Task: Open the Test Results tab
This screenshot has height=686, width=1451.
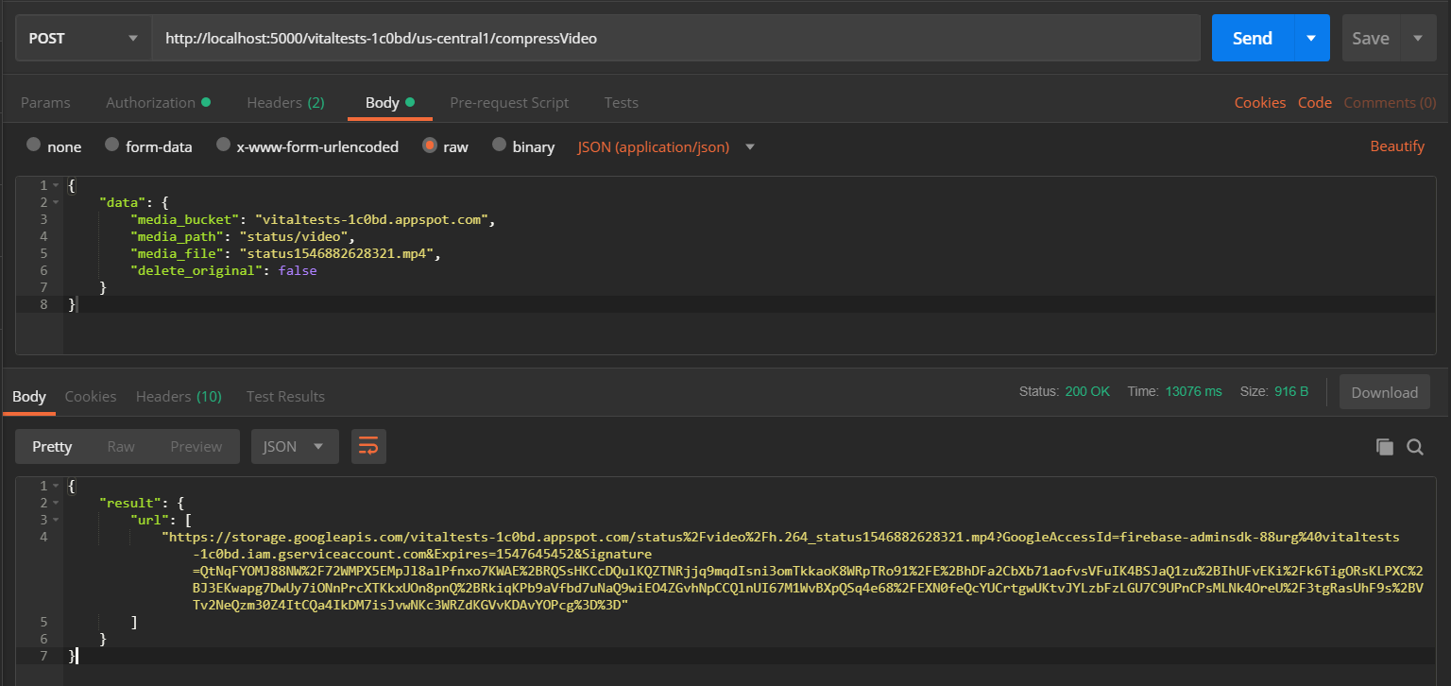Action: tap(285, 396)
